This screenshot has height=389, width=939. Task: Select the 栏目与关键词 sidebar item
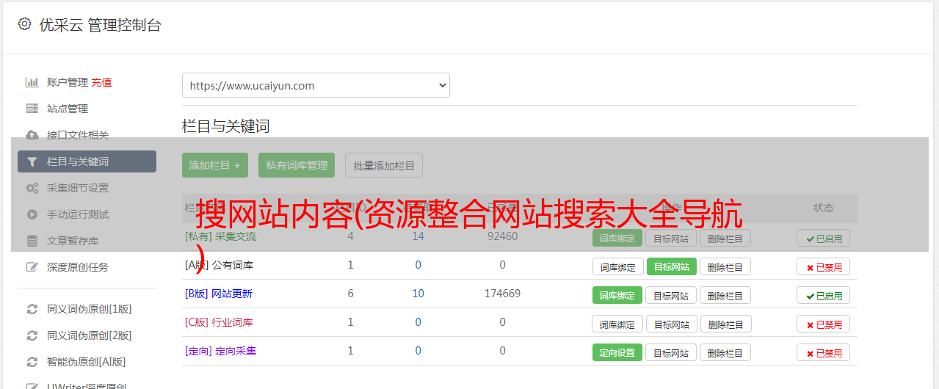click(87, 161)
